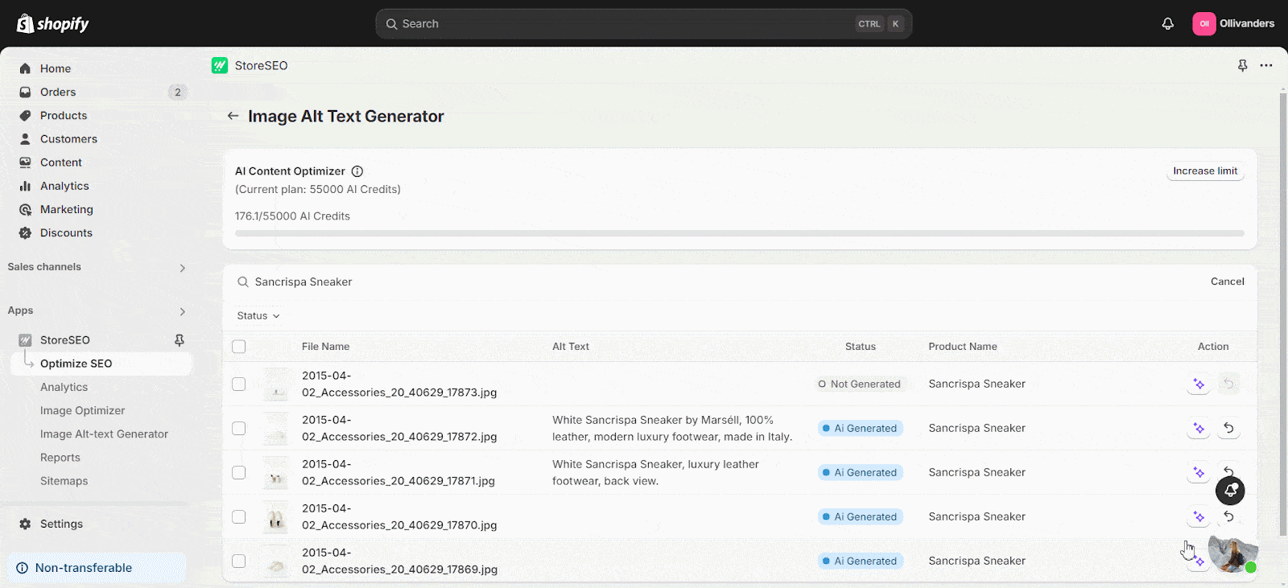
Task: Click the Settings gear icon
Action: [x=25, y=524]
